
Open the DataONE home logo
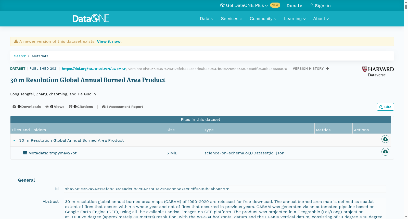(x=91, y=18)
